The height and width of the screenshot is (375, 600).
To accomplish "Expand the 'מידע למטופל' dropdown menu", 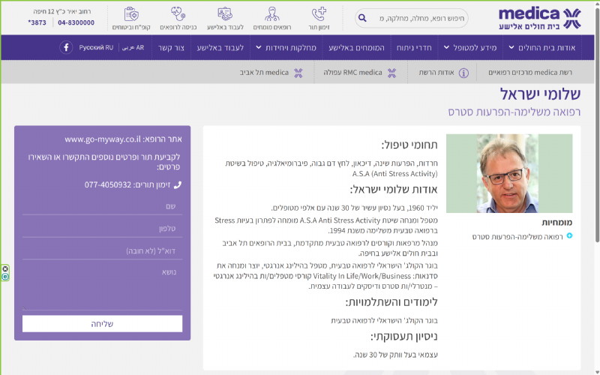I will click(x=474, y=47).
